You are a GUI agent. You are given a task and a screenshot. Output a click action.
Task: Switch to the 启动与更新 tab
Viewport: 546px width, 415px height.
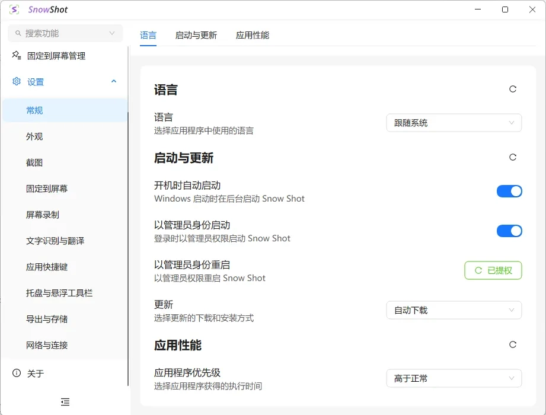point(196,35)
